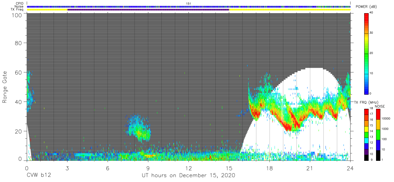Click the 'Noise' row label
This screenshot has width=394, height=182.
pos(19,6)
